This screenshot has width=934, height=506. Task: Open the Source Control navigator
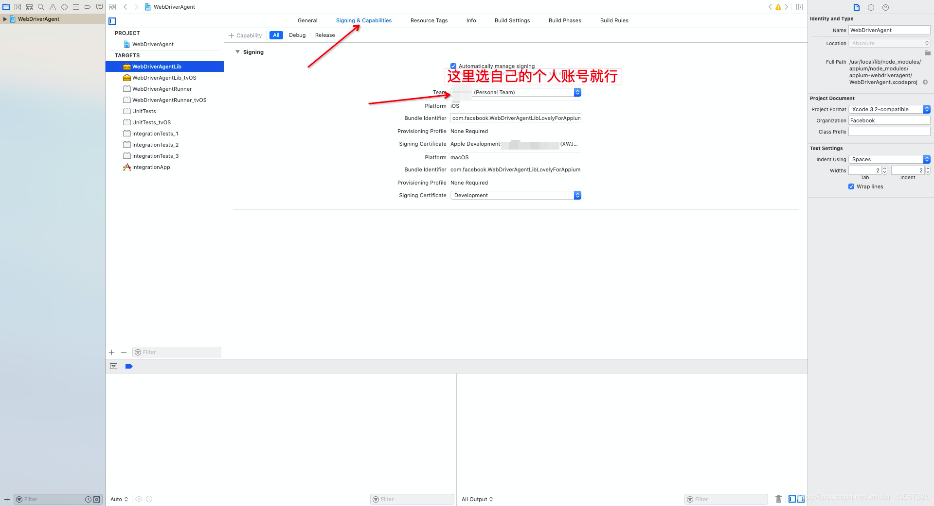coord(18,7)
